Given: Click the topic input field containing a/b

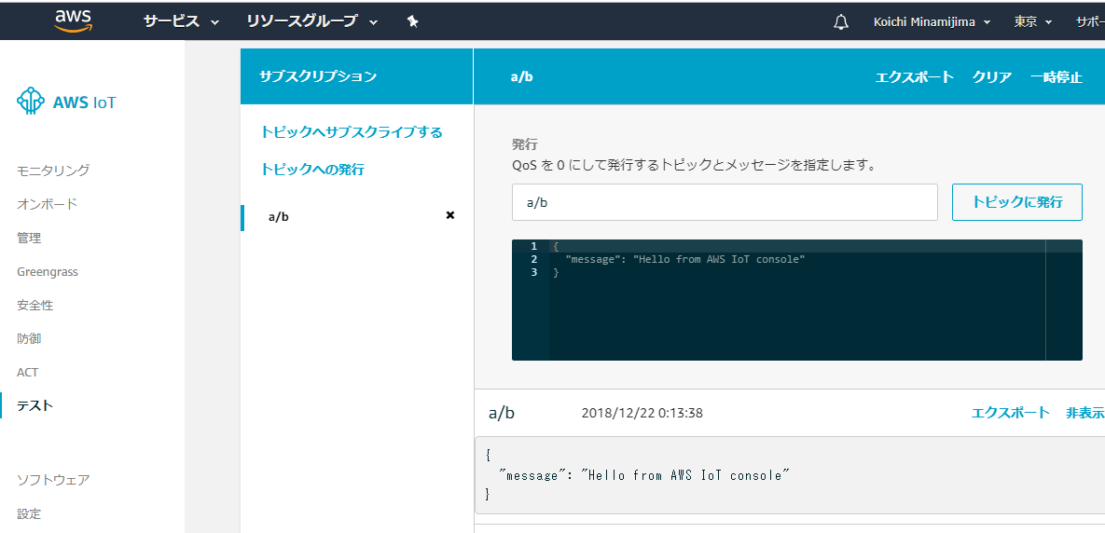Looking at the screenshot, I should [x=725, y=202].
